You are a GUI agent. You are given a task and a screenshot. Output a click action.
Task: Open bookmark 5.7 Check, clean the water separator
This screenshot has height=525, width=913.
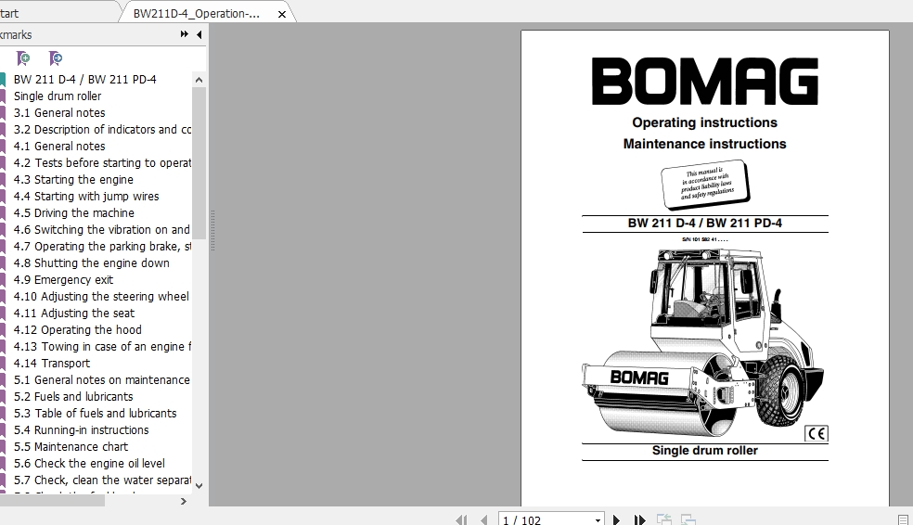[x=102, y=480]
